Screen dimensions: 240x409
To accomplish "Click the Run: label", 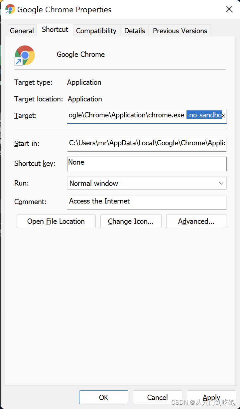I will pos(22,183).
